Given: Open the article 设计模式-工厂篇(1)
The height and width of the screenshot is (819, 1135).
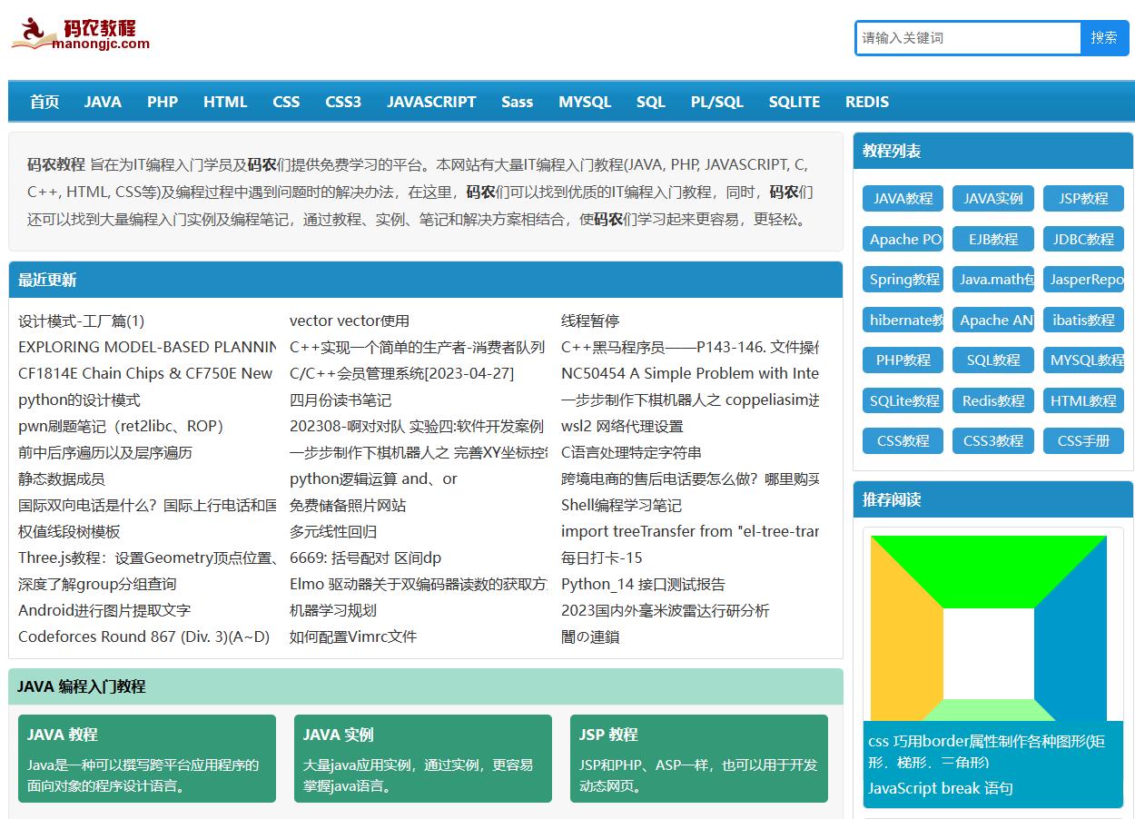Looking at the screenshot, I should click(x=82, y=321).
